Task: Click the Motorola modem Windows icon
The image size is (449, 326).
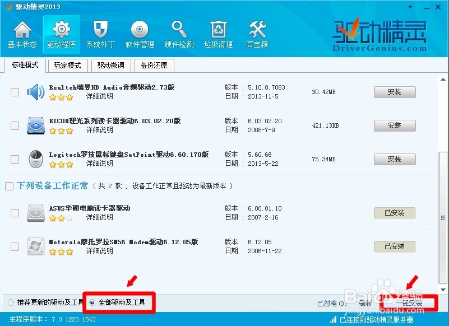Action: (x=36, y=246)
